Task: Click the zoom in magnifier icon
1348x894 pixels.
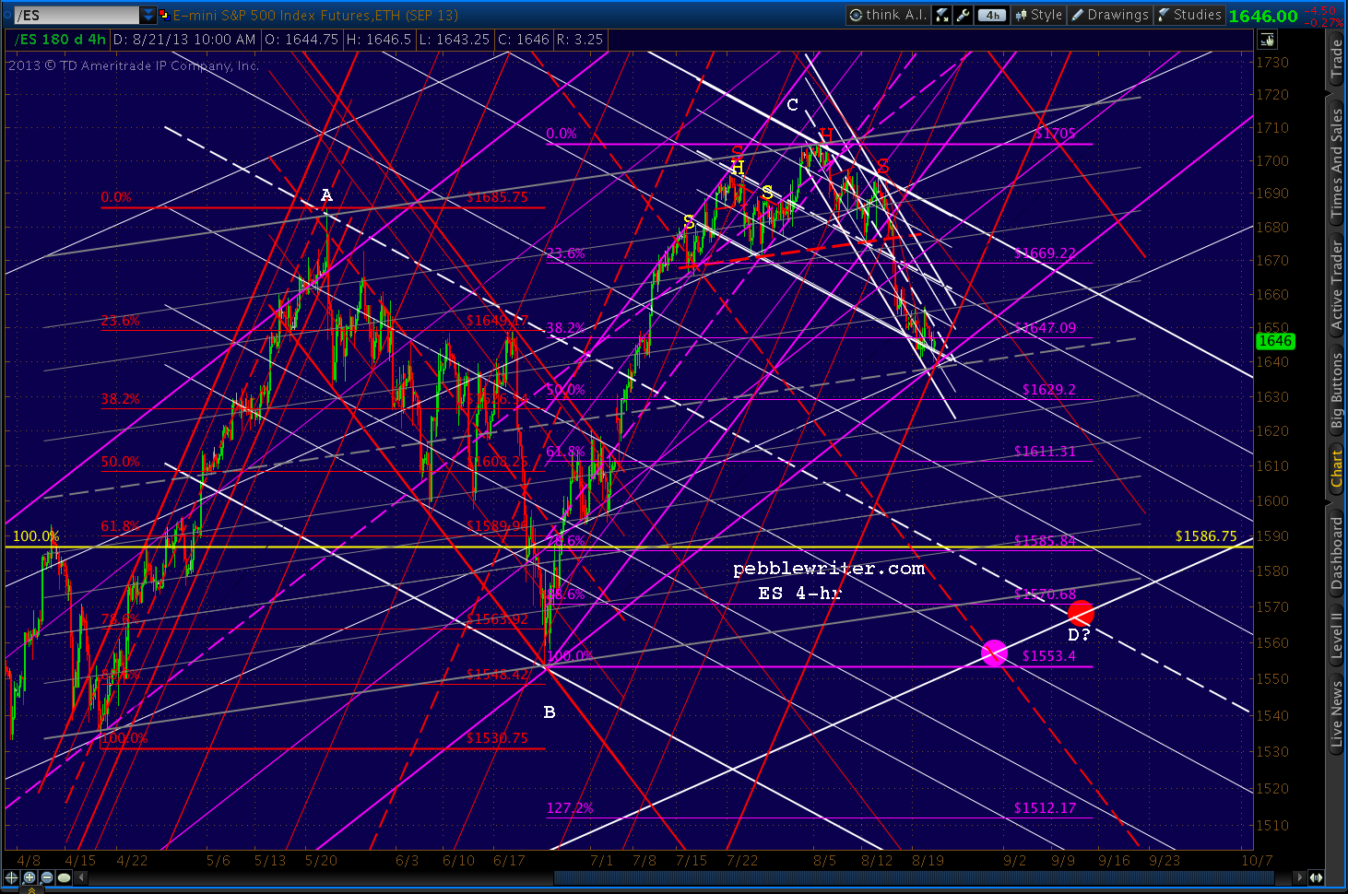Action: (x=30, y=877)
